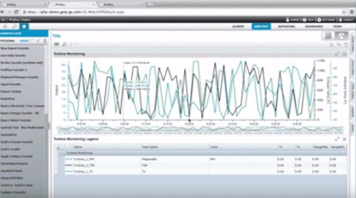The image size is (356, 198).
Task: Click the chart time range overview slider
Action: (x=187, y=129)
